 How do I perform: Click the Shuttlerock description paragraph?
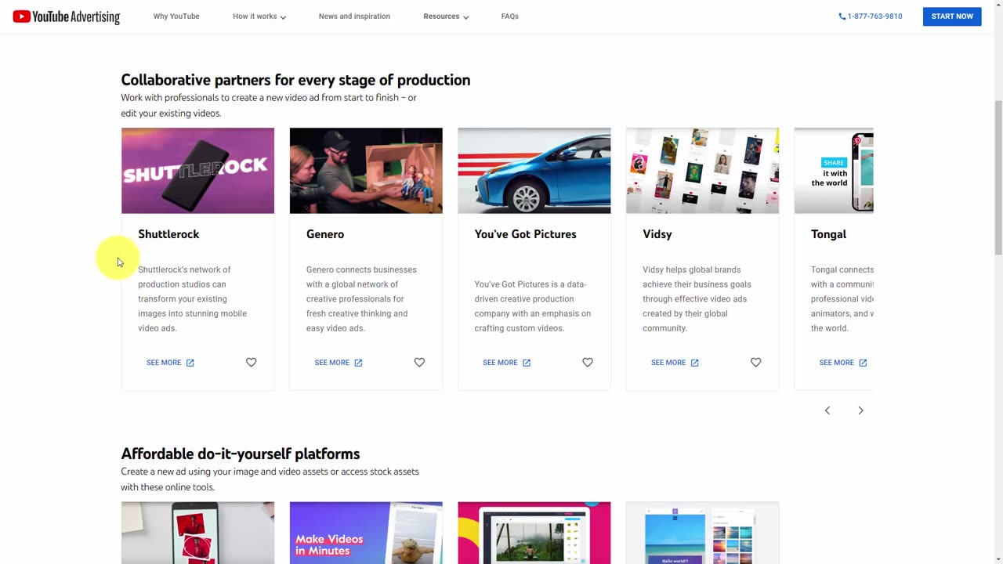coord(192,298)
